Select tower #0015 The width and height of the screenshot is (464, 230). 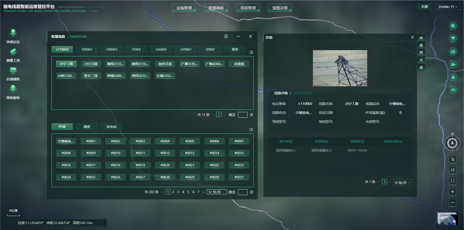point(239,153)
